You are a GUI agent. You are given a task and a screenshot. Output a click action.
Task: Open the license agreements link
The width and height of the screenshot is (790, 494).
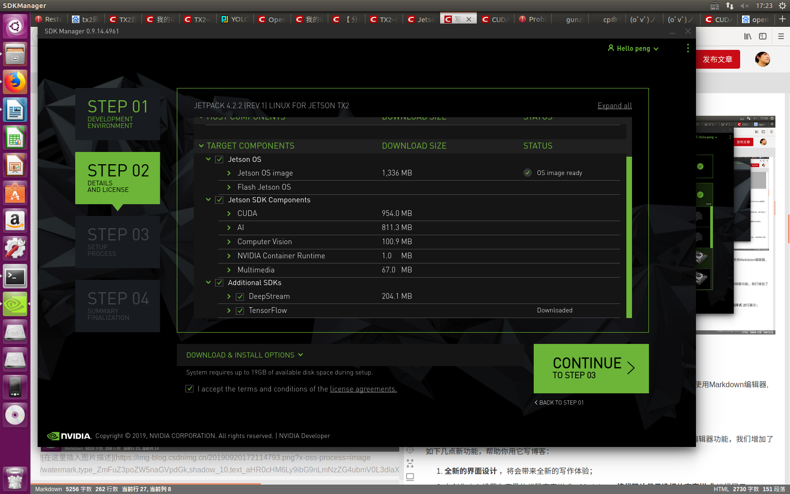click(x=363, y=389)
